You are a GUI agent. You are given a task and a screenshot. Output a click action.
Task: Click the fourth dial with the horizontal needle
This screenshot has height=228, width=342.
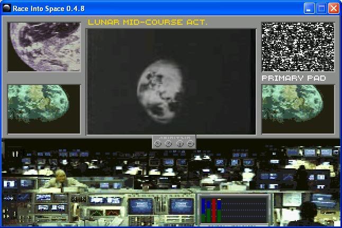tap(191, 144)
